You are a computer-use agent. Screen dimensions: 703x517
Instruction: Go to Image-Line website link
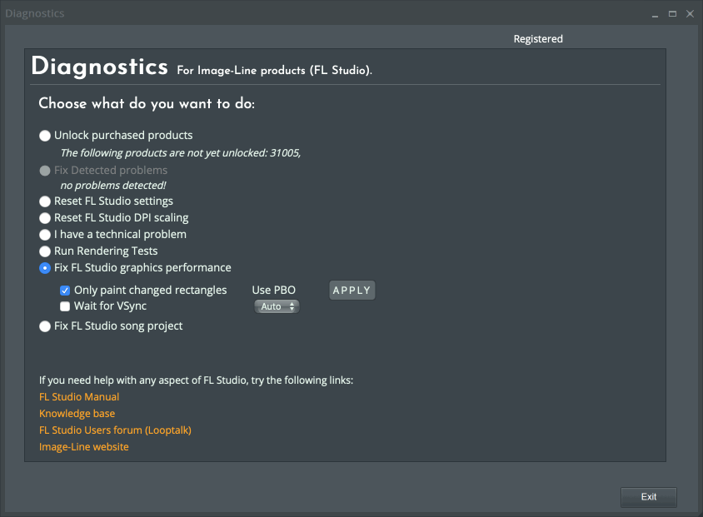(x=84, y=447)
